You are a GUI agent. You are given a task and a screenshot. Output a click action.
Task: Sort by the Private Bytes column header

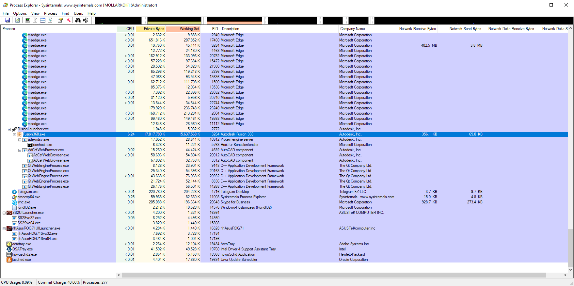(151, 29)
